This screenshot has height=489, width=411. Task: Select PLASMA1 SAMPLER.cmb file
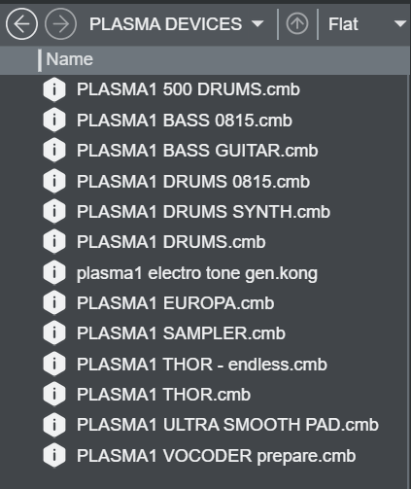(x=181, y=333)
